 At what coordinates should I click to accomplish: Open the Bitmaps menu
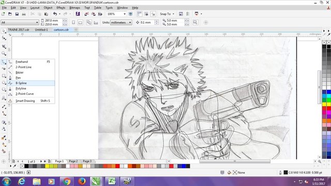74,8
